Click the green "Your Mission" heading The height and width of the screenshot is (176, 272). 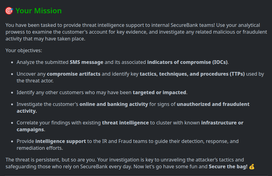[x=39, y=11]
